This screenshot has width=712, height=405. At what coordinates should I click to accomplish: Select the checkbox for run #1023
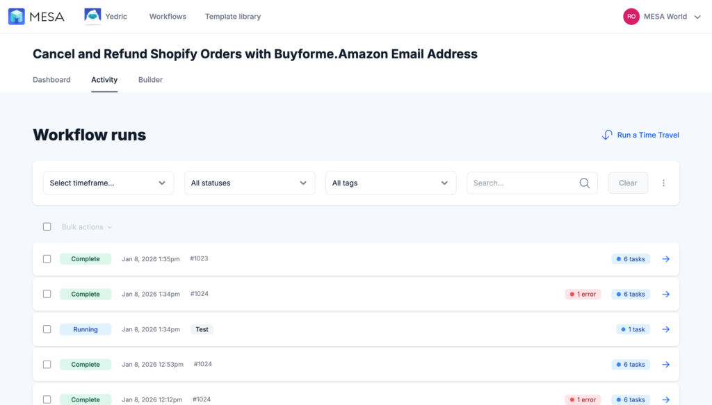[47, 258]
